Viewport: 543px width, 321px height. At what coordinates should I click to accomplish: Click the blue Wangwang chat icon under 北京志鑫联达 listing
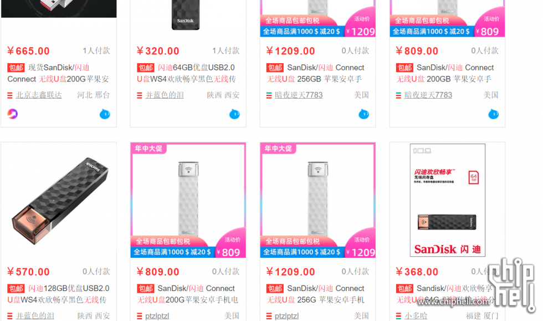[x=105, y=114]
